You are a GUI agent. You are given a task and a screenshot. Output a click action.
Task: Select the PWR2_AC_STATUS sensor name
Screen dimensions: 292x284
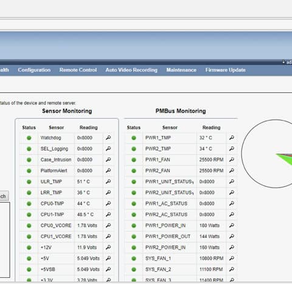166,214
